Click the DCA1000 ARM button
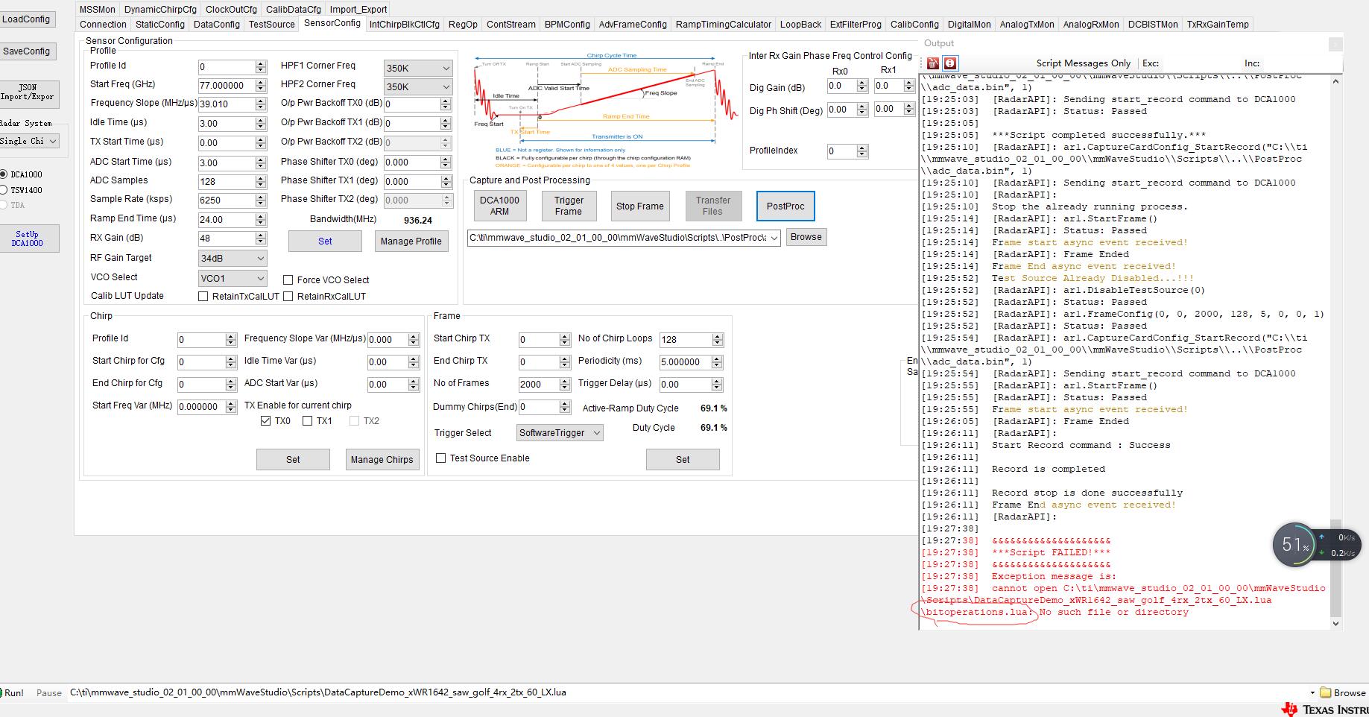This screenshot has width=1369, height=717. pos(500,206)
